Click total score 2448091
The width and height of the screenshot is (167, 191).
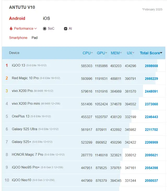pyautogui.click(x=151, y=91)
